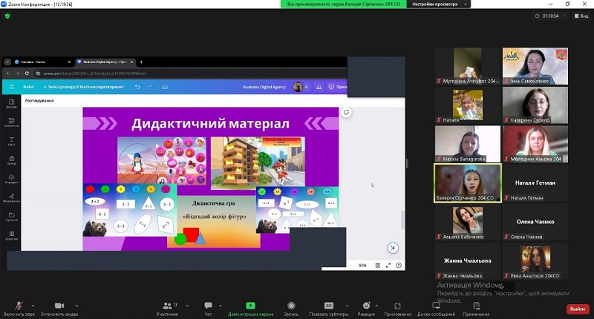Open the Приложения apps icon
Image resolution: width=594 pixels, height=319 pixels.
click(x=398, y=306)
